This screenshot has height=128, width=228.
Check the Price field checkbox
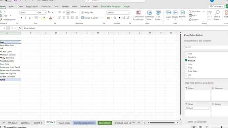(x=186, y=68)
